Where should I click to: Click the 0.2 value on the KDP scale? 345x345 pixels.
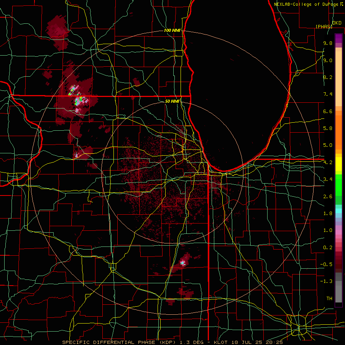click(328, 248)
